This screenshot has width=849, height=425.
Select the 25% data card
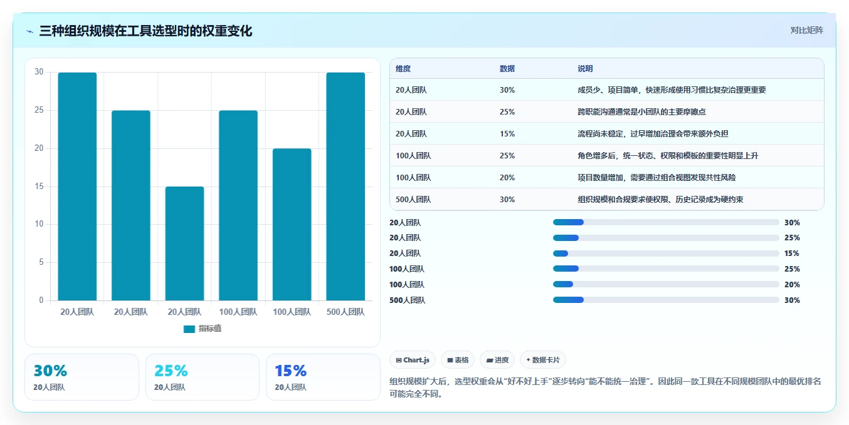pyautogui.click(x=203, y=377)
